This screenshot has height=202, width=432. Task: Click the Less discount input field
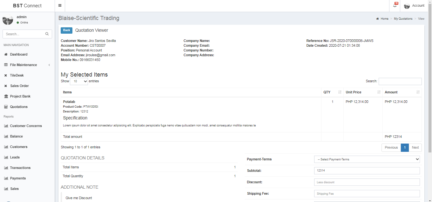(x=367, y=182)
